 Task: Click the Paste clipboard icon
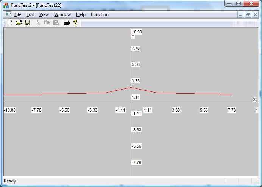pos(56,23)
